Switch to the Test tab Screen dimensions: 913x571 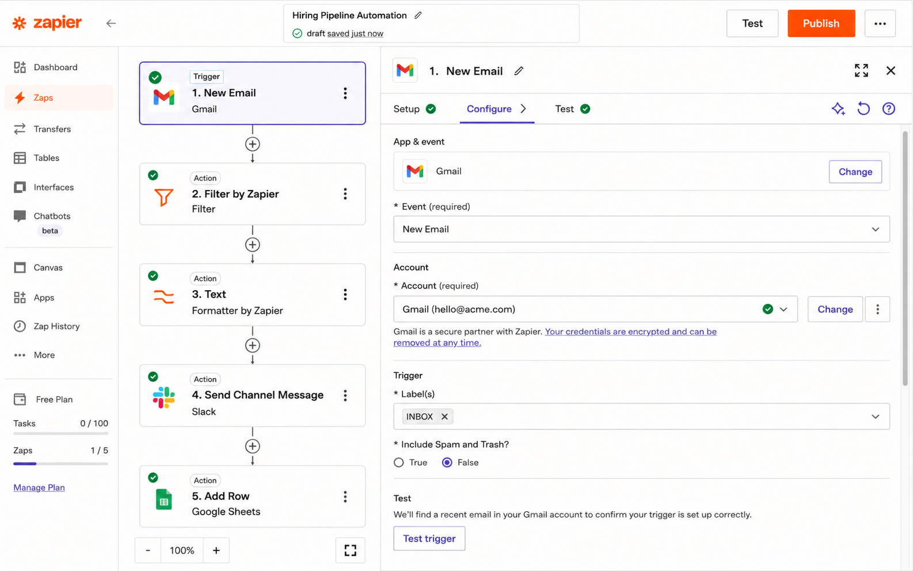[x=572, y=109]
